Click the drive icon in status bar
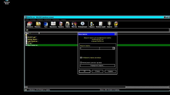170x95 pixels. coord(26,90)
